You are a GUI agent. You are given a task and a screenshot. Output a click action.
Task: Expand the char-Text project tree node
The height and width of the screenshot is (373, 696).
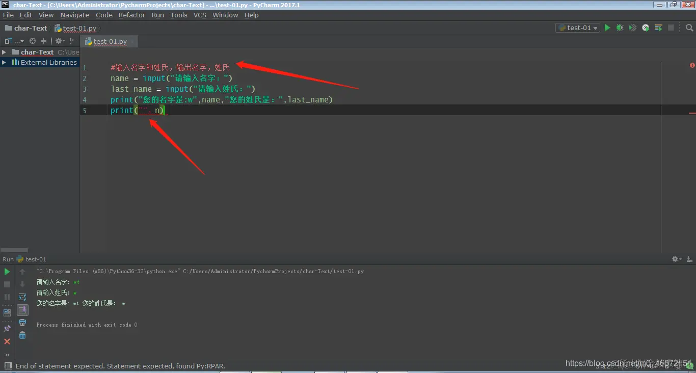tap(4, 52)
